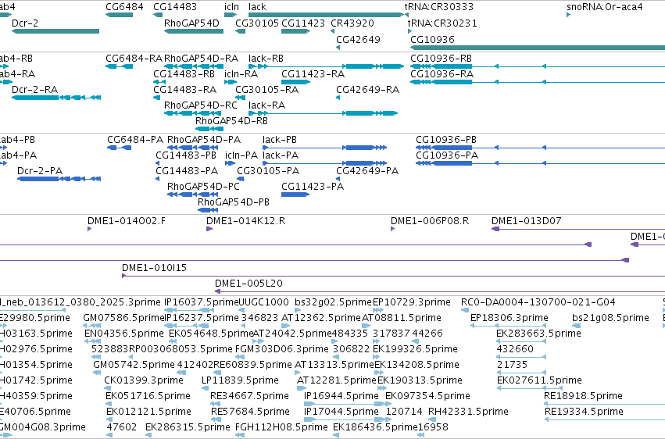Select the CG10936 gene label
Viewport: 665px width, 439px height.
(433, 40)
